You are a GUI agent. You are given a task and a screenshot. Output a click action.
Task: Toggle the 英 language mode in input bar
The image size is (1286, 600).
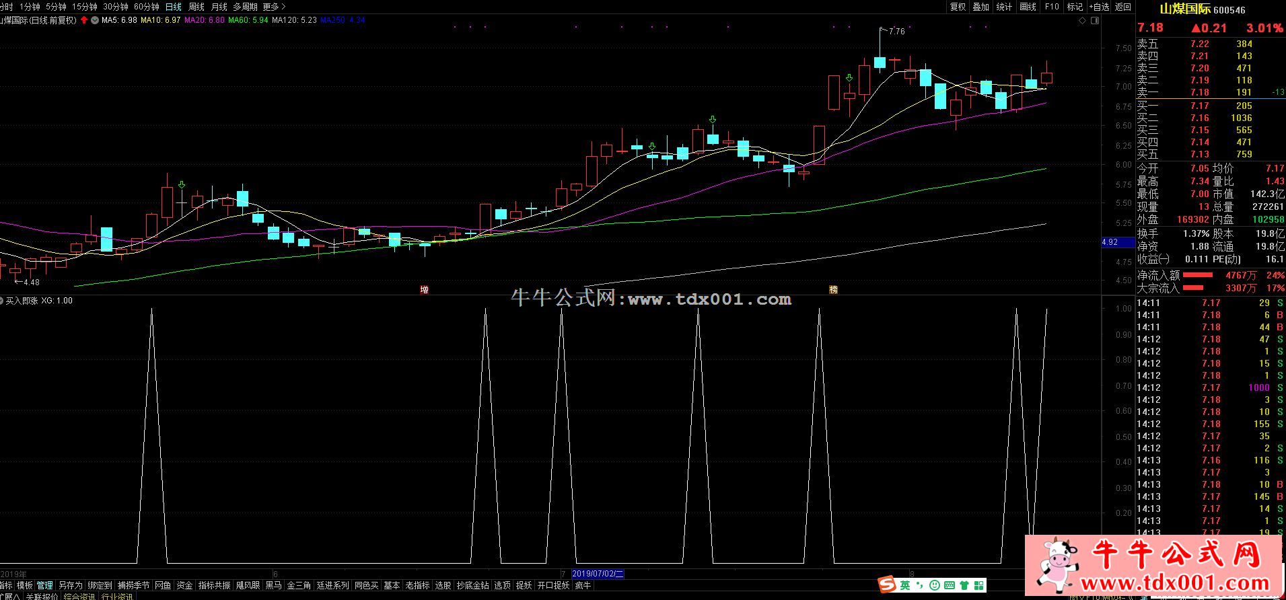pos(905,585)
